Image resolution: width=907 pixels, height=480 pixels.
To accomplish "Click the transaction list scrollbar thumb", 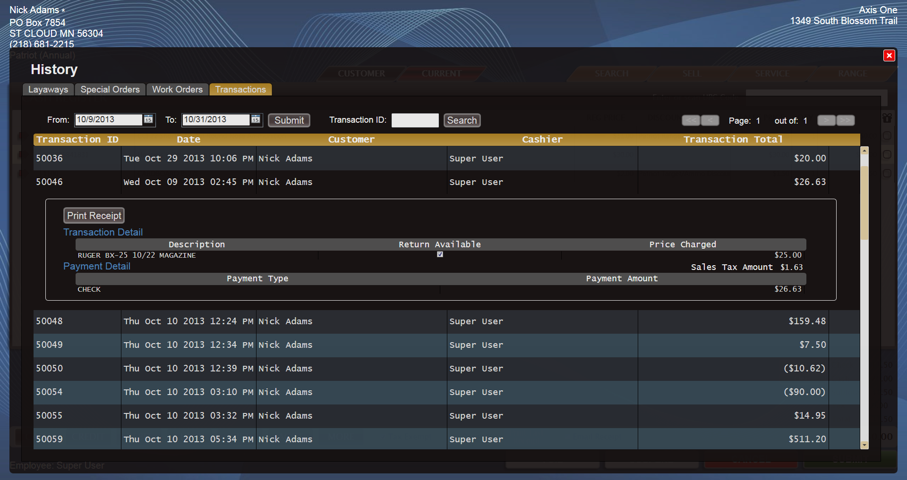I will click(864, 203).
